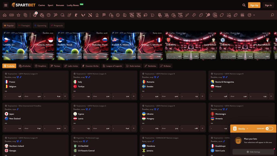Viewport: 277px width, 156px height.
Task: Toggle the Quick Bet switch
Action: coord(269,129)
